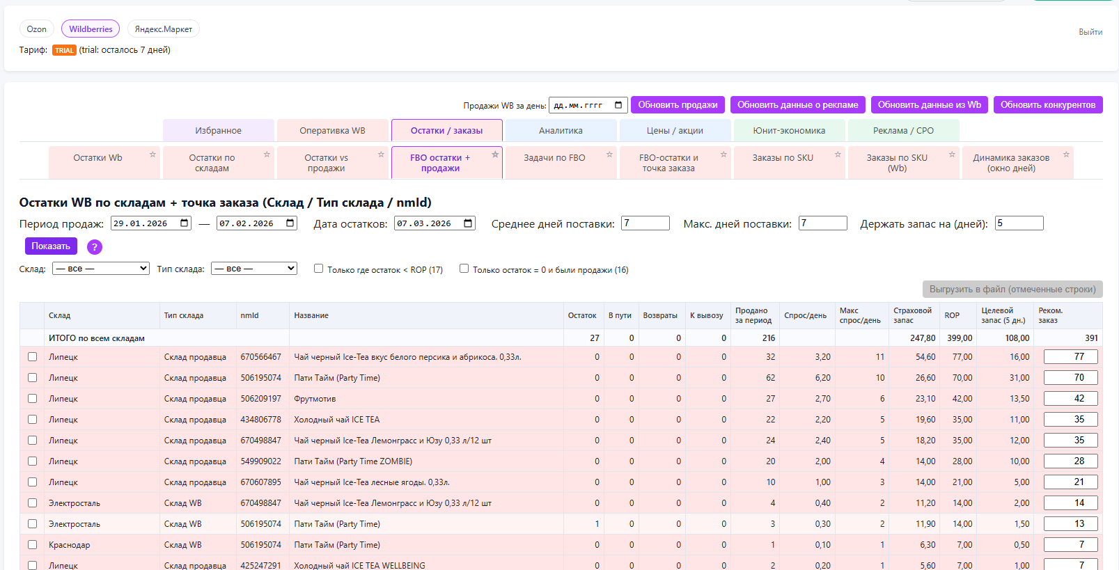Favorite the Остатки Wb tab star
1119x570 pixels.
(152, 155)
